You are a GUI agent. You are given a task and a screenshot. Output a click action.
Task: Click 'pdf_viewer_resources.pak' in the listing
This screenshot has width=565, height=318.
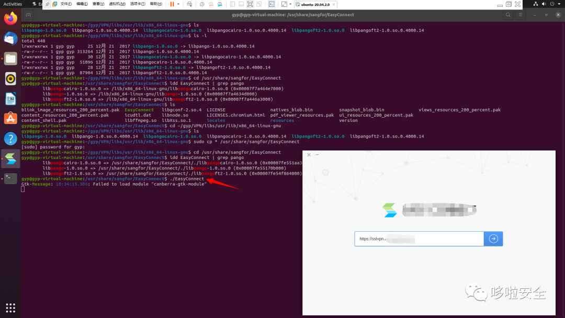coord(302,115)
